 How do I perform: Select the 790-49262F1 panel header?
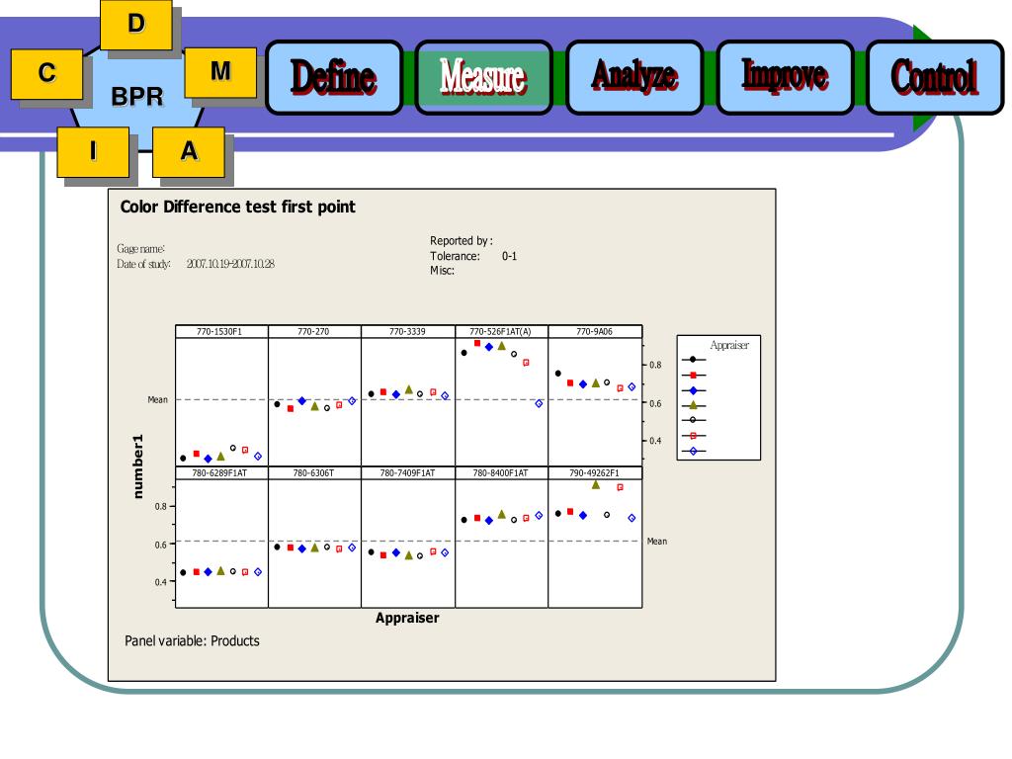coord(595,473)
